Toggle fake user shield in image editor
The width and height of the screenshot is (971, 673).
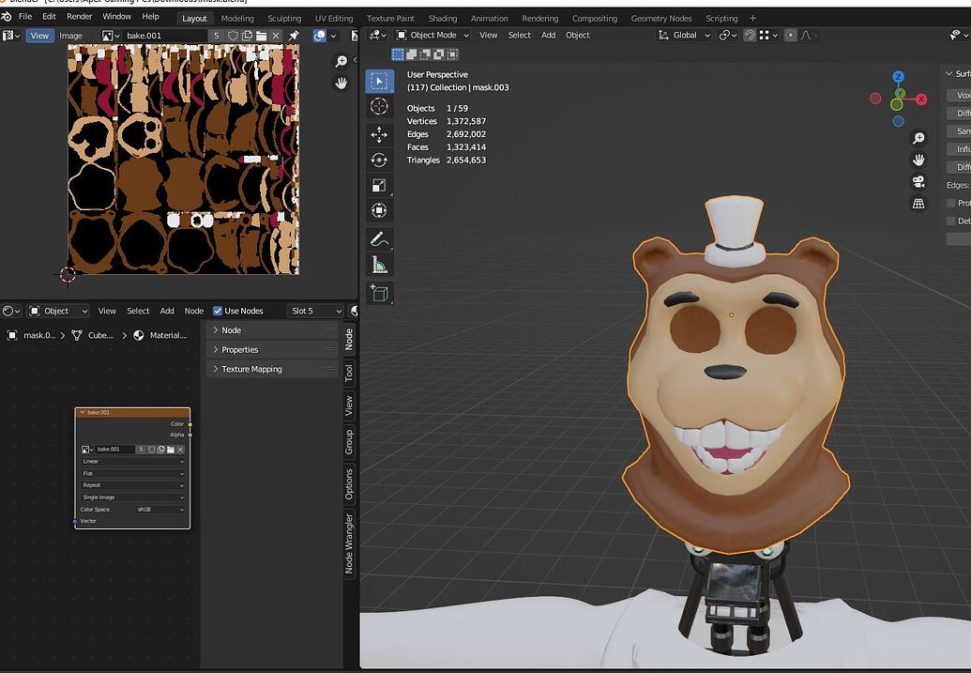click(233, 36)
